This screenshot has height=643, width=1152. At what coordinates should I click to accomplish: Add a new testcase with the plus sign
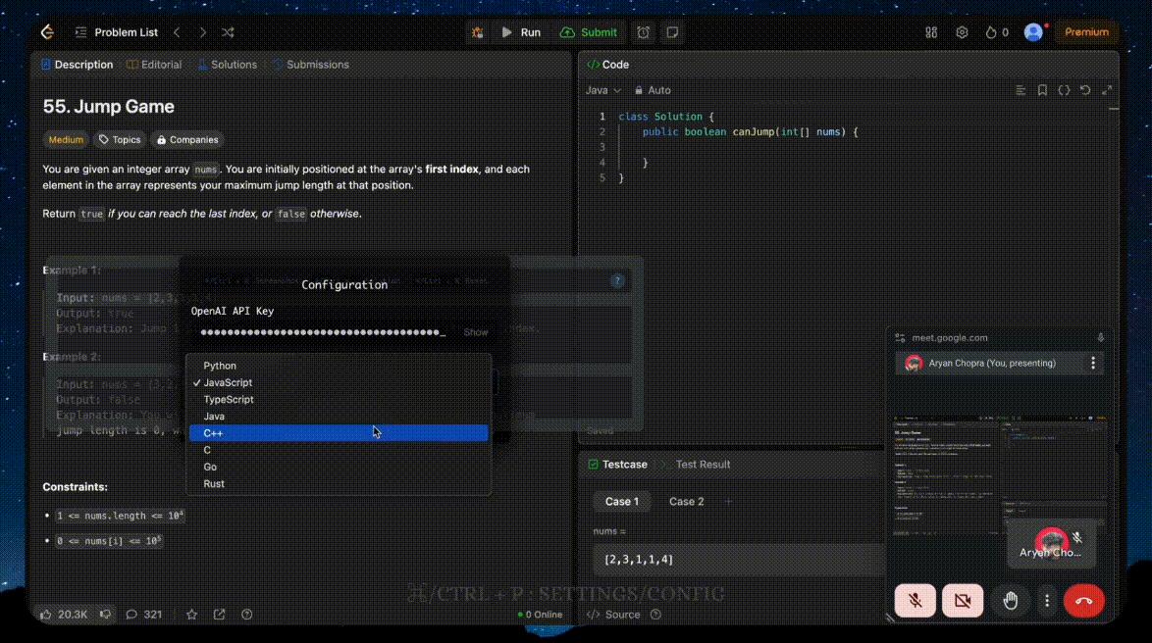pos(728,501)
